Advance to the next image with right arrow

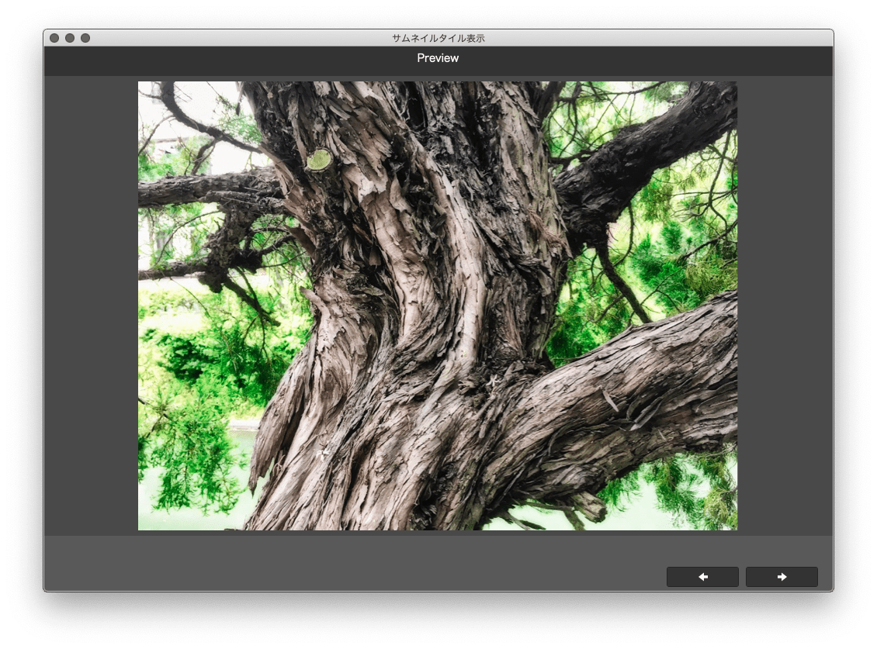(x=782, y=577)
